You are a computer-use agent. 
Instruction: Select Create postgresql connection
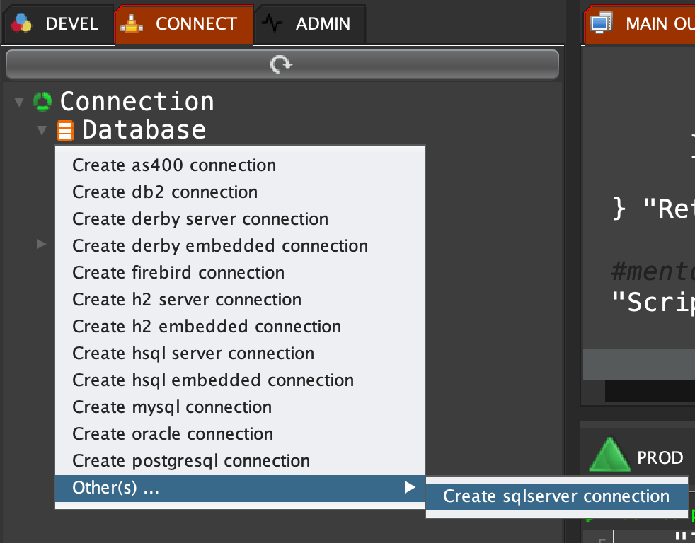191,461
